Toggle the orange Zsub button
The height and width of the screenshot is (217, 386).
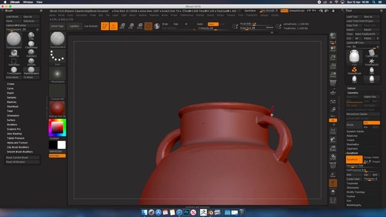(213, 24)
